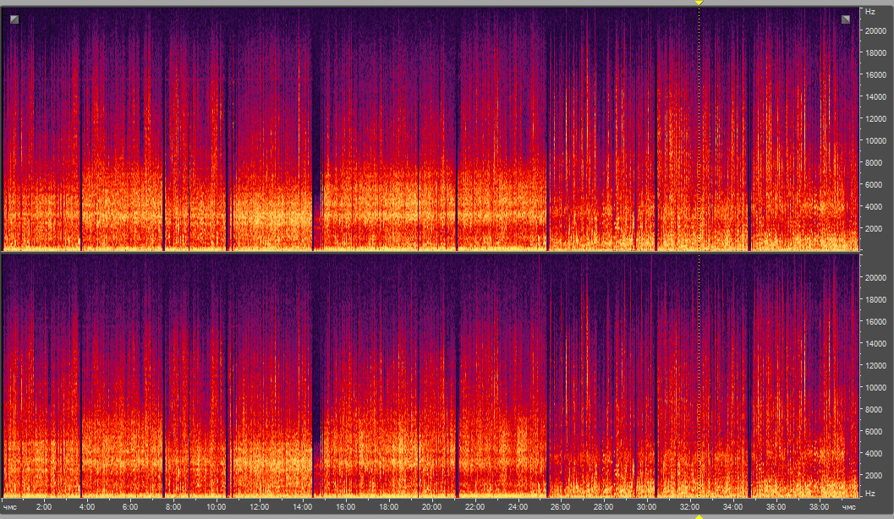Click the 18:00 mark on the time ruler
The height and width of the screenshot is (519, 894).
(389, 507)
